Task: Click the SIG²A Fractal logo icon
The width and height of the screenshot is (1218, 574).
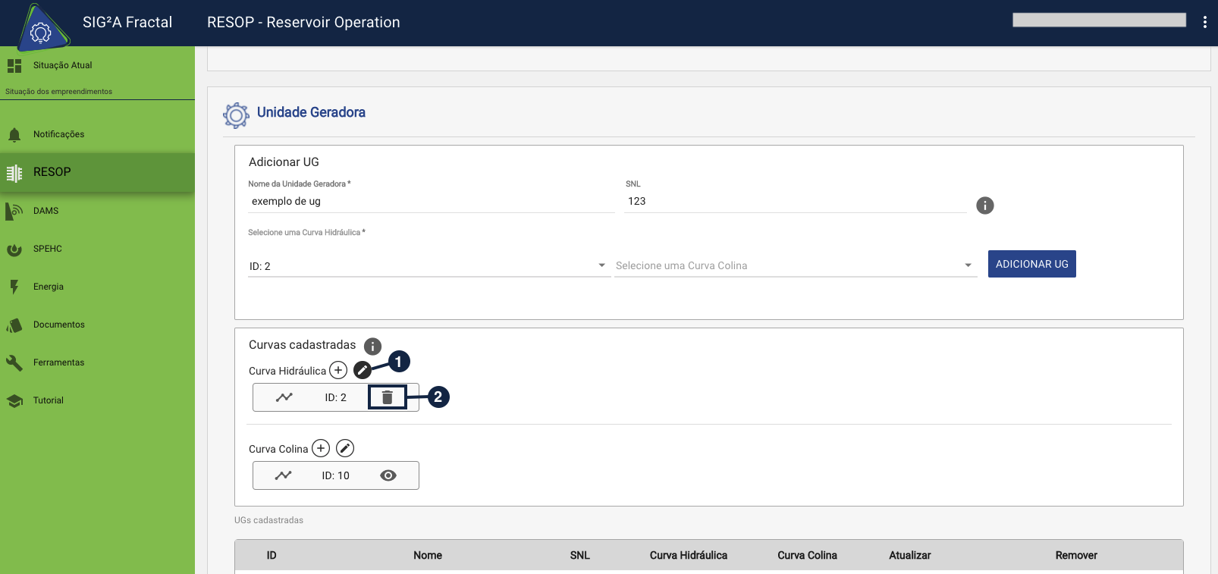Action: pyautogui.click(x=41, y=30)
